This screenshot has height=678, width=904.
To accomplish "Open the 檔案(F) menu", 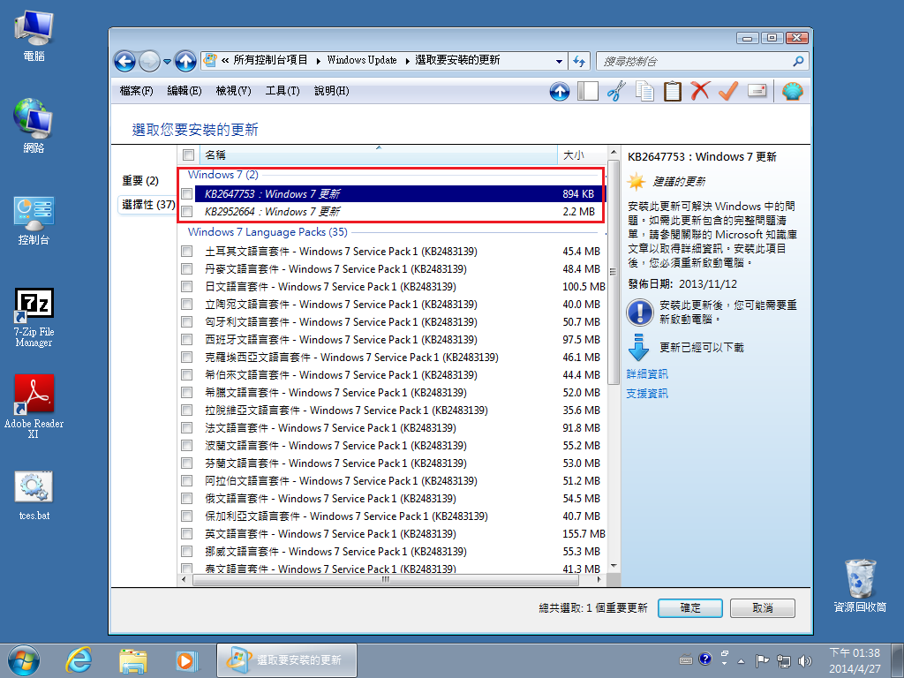I will coord(137,91).
